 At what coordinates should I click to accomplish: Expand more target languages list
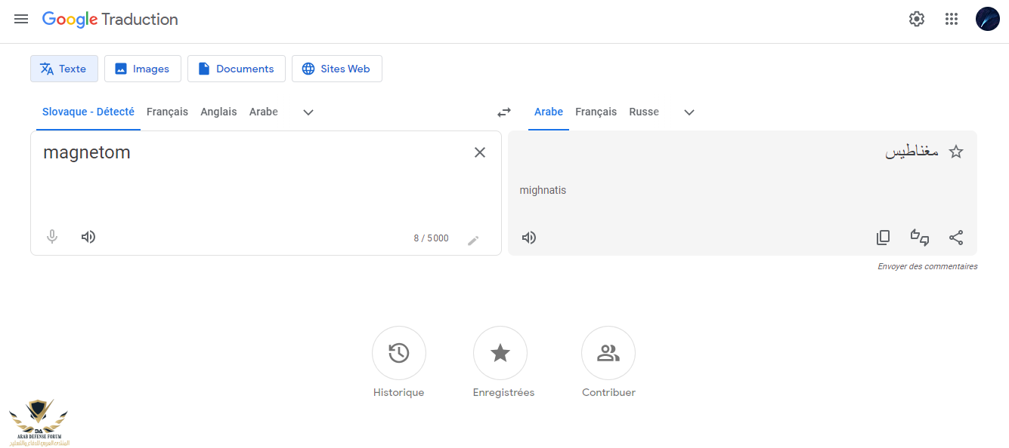point(689,112)
